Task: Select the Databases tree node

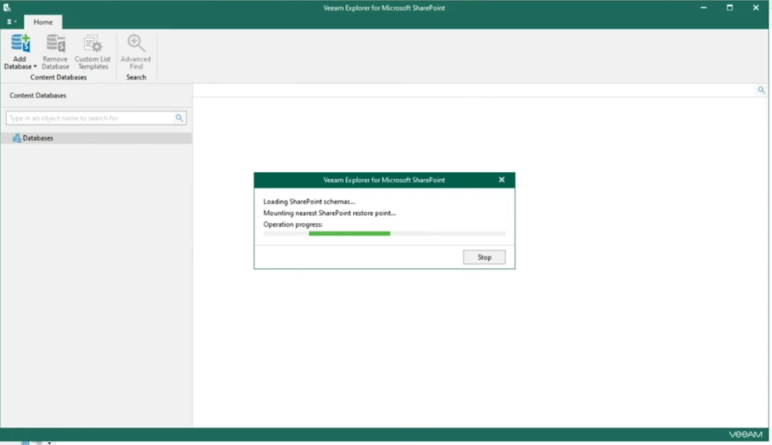Action: click(x=97, y=138)
